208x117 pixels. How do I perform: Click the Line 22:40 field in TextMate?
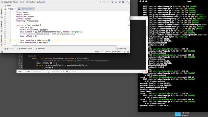pyautogui.click(x=28, y=71)
